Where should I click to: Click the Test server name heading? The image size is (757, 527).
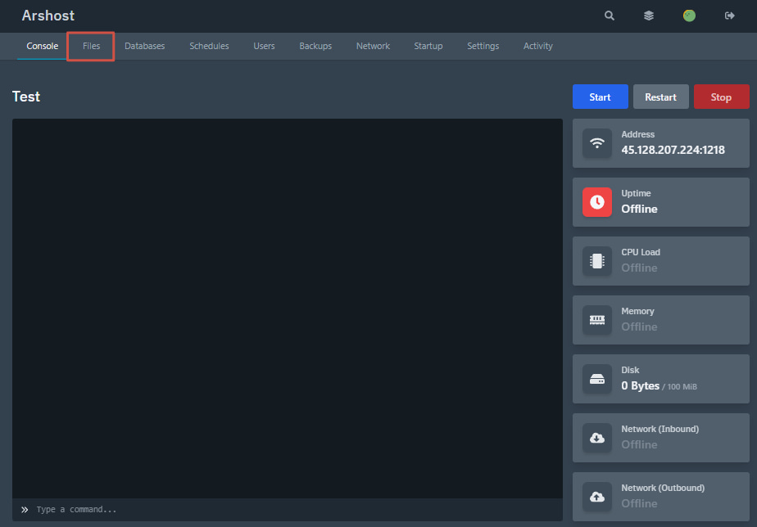[26, 97]
